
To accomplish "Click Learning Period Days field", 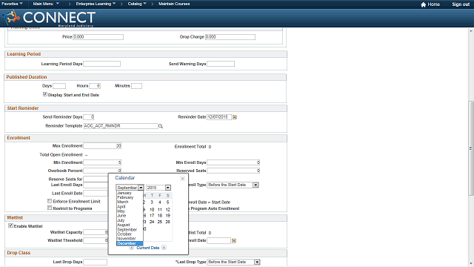I will [x=102, y=64].
